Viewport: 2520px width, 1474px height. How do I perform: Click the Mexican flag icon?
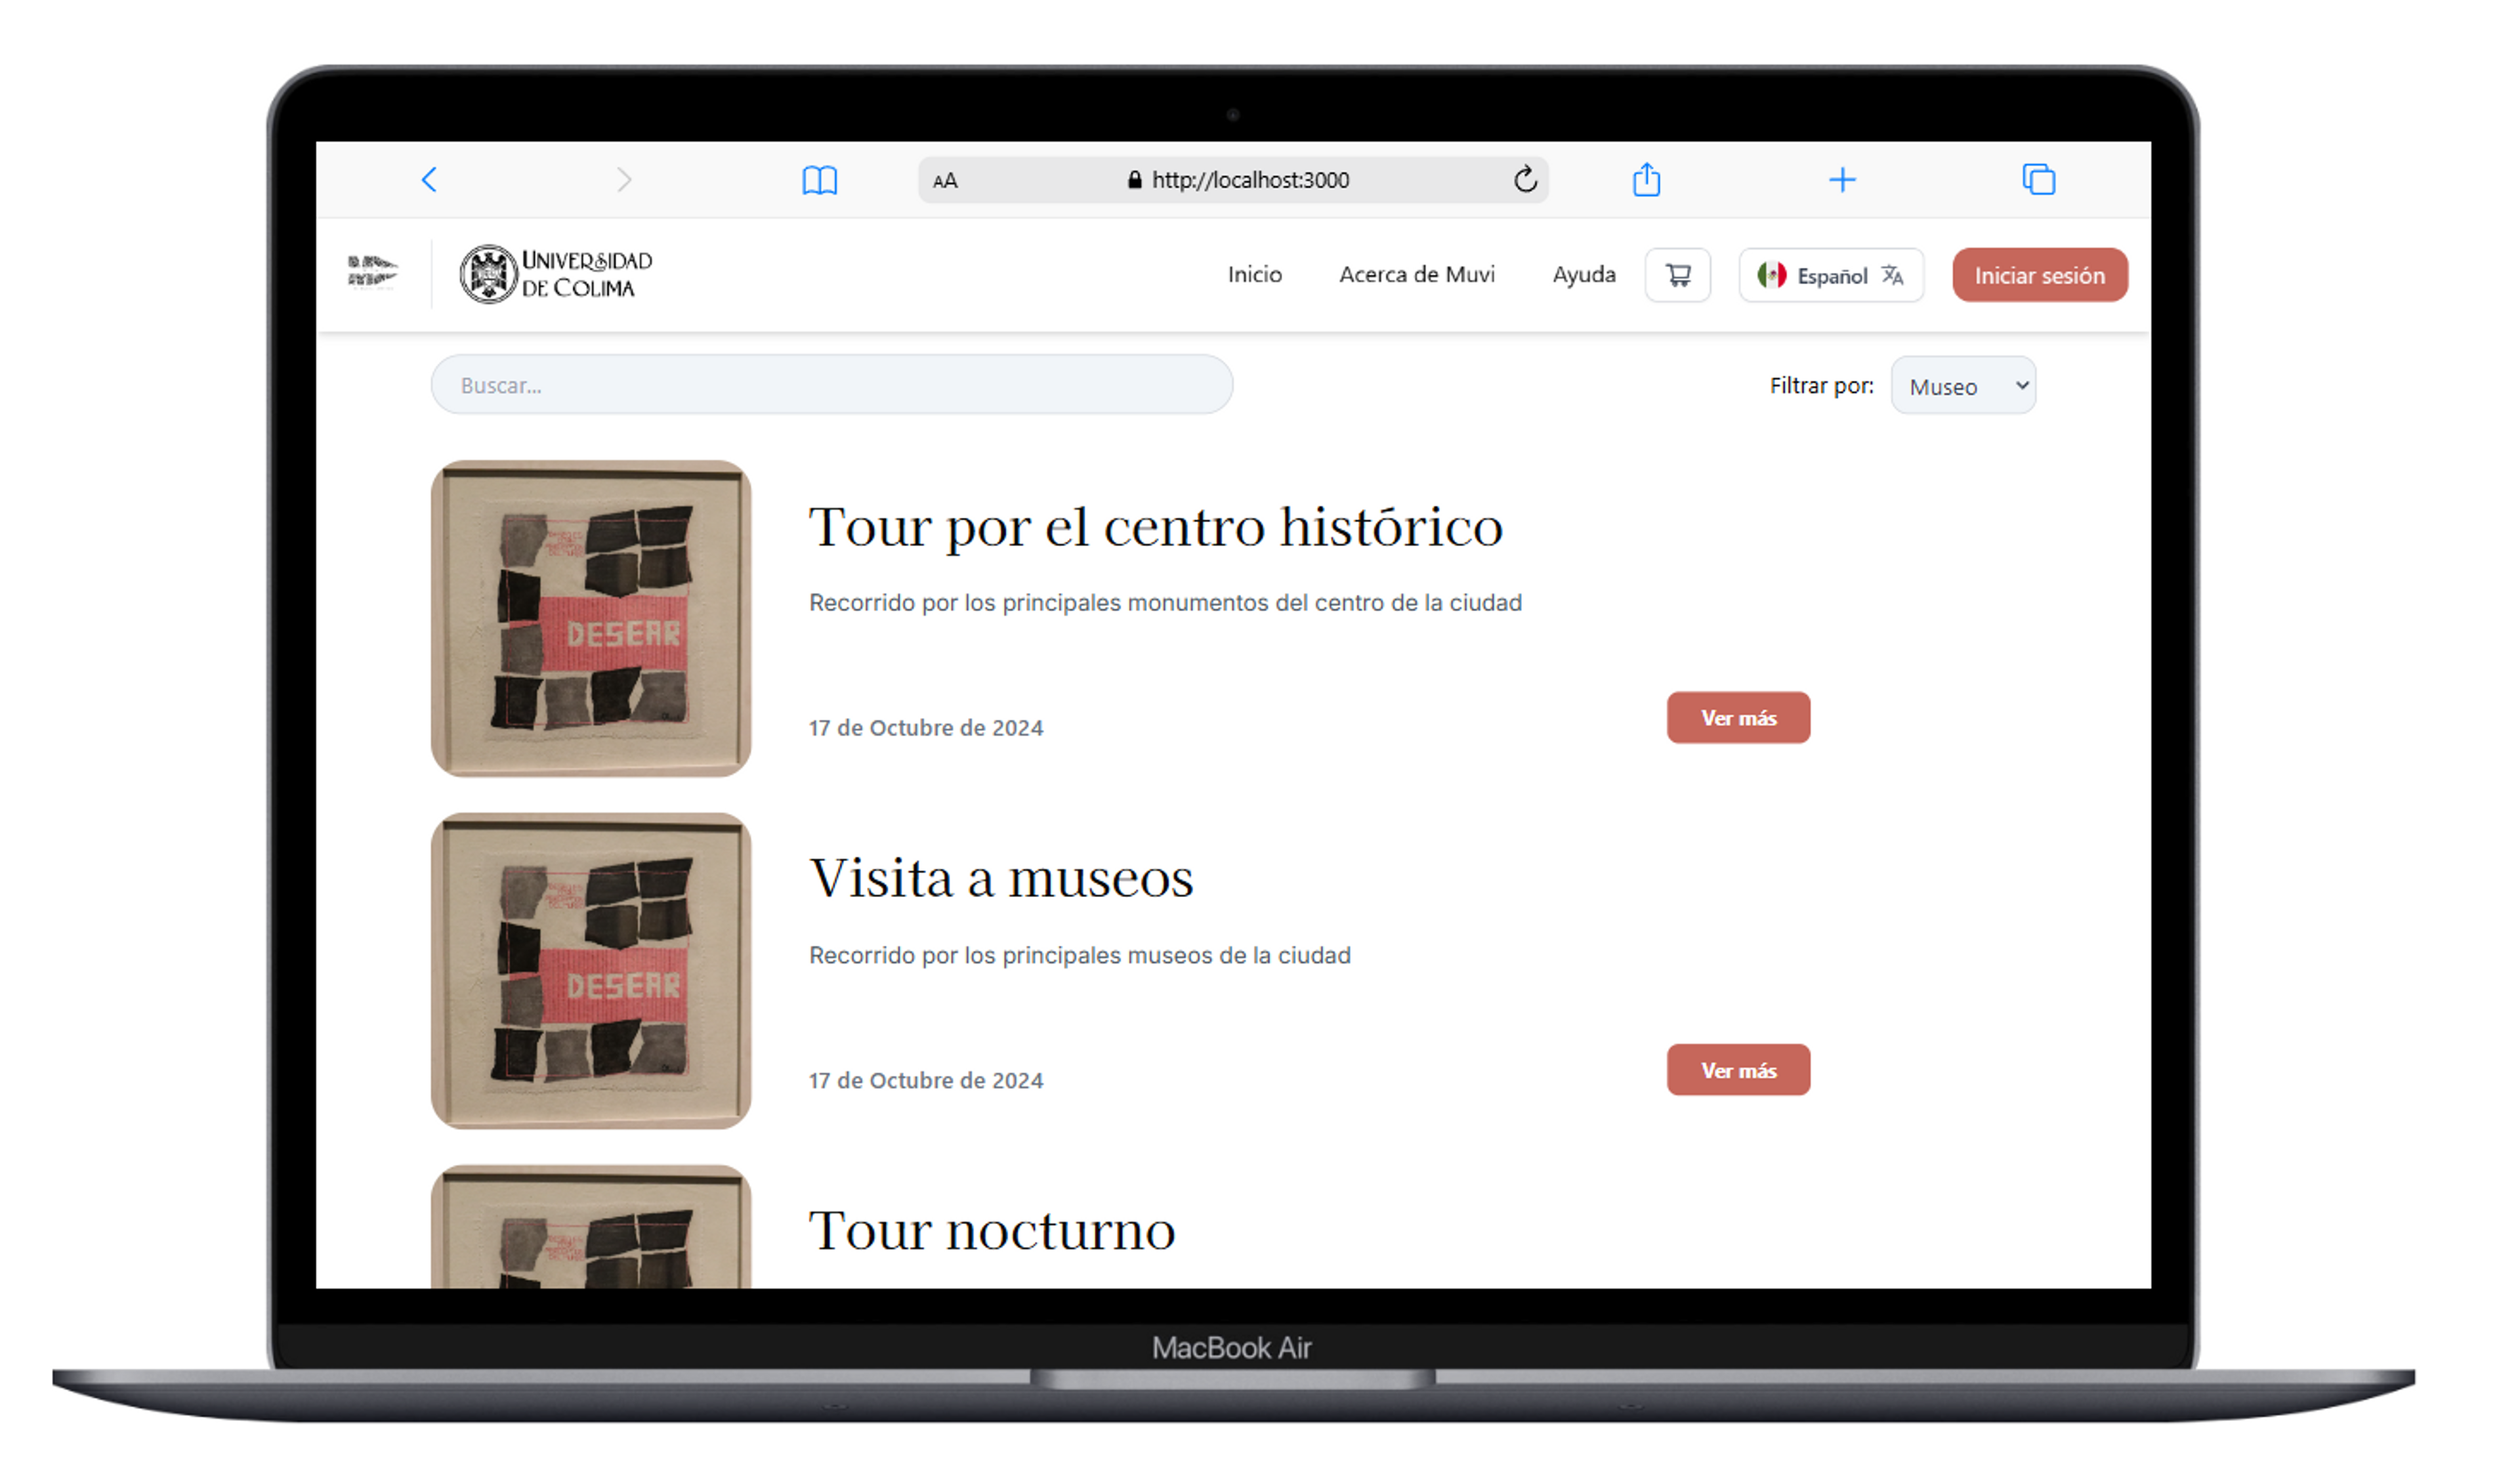(1772, 275)
